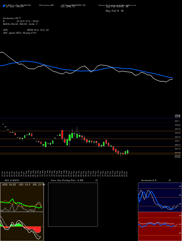Open the ADX indicator chart panel
This screenshot has height=241, width=182.
click(22, 197)
